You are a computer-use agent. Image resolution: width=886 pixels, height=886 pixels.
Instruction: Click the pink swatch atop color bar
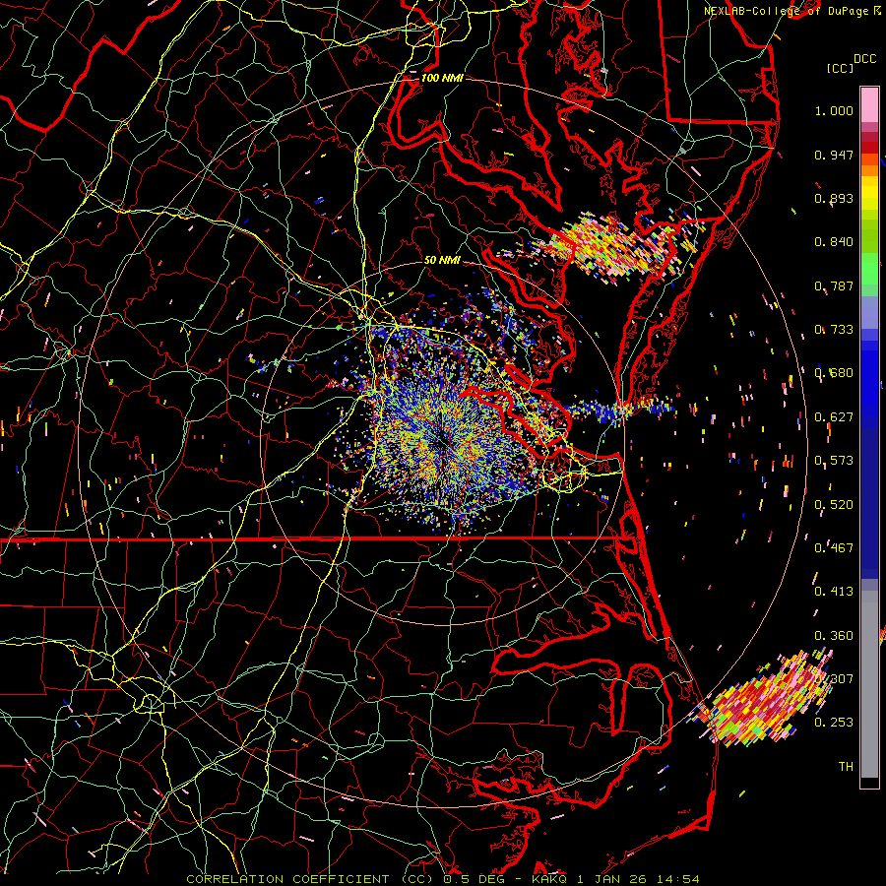point(869,104)
